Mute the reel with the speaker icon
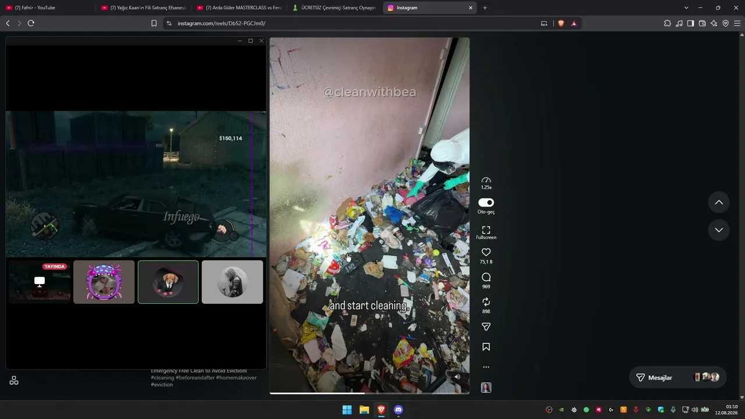The height and width of the screenshot is (419, 745). click(457, 377)
